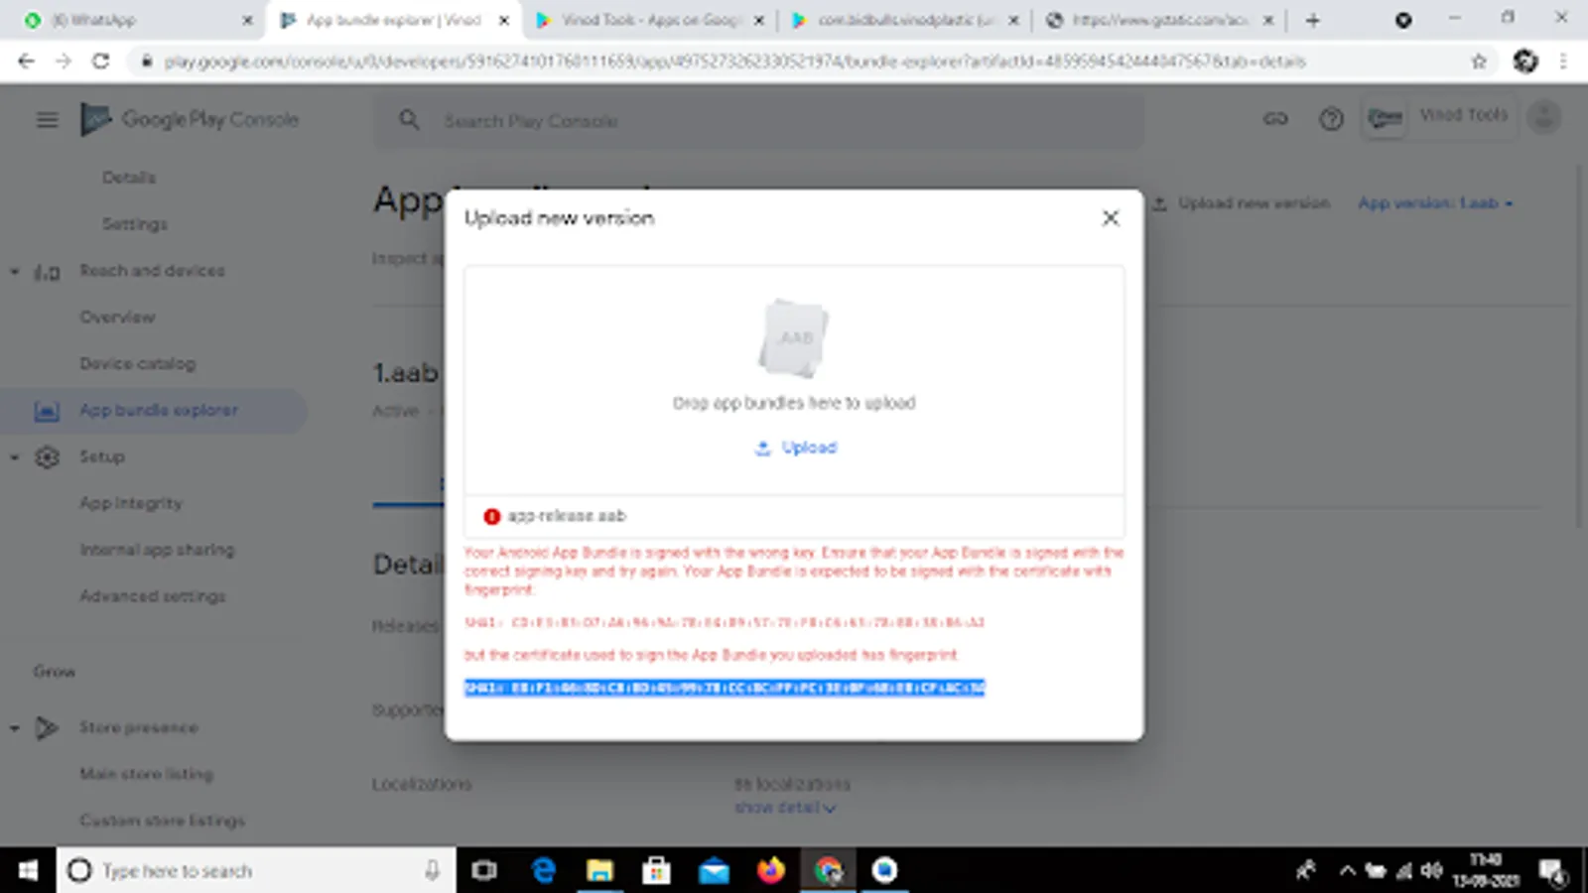Click the Reach and devices chart icon
This screenshot has width=1588, height=893.
(47, 271)
